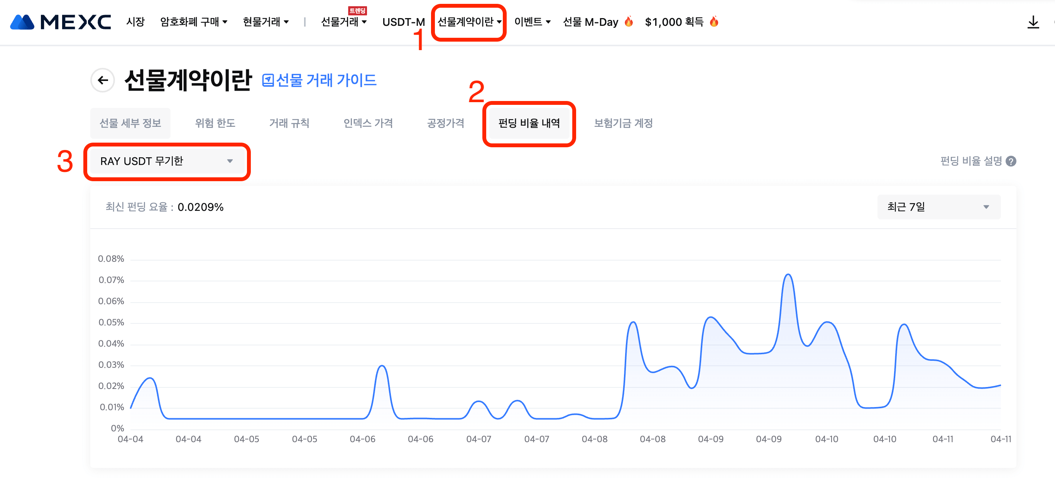1055x478 pixels.
Task: Switch to the 펀딩 비율 내역 tab
Action: [x=529, y=123]
